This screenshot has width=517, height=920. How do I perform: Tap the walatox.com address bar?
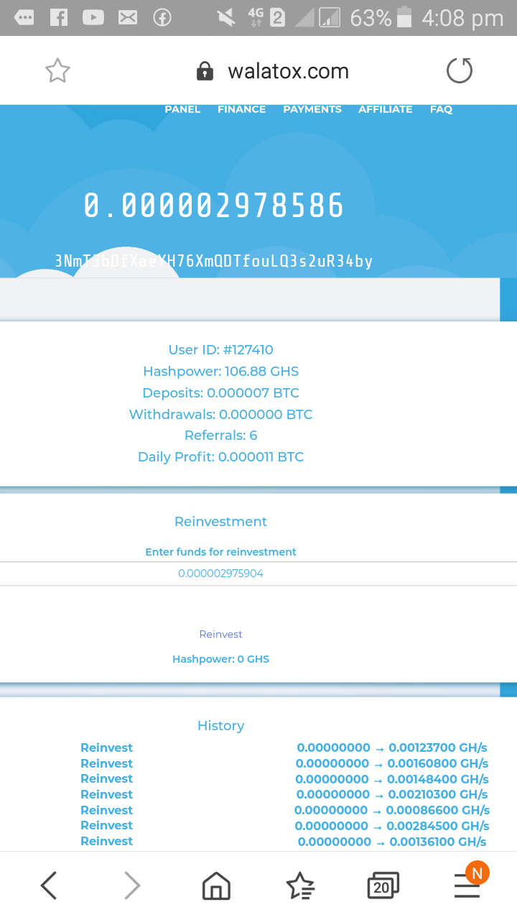[288, 71]
